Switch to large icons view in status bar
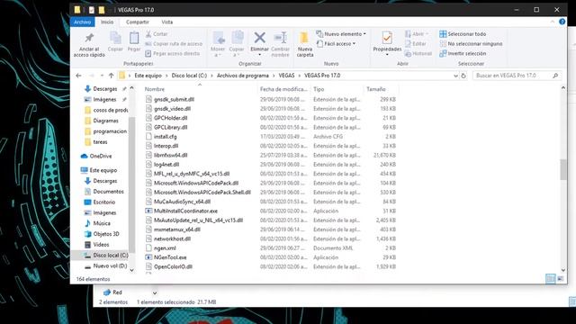The width and height of the screenshot is (576, 324). tap(560, 279)
